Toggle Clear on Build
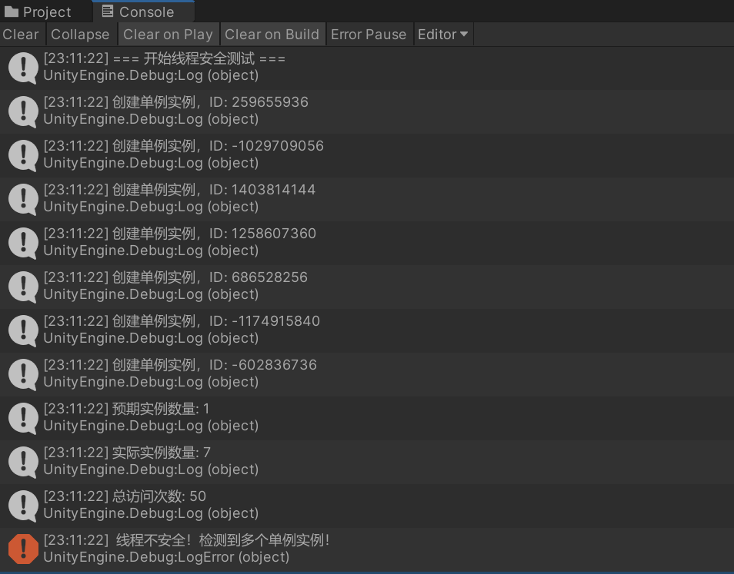This screenshot has height=574, width=734. click(x=272, y=35)
